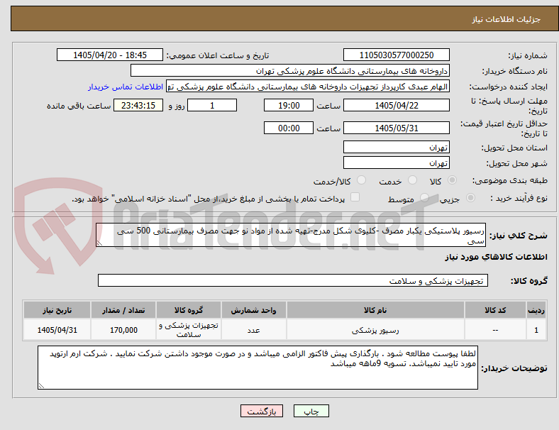Click the واحد شمارش column header

pos(253,310)
